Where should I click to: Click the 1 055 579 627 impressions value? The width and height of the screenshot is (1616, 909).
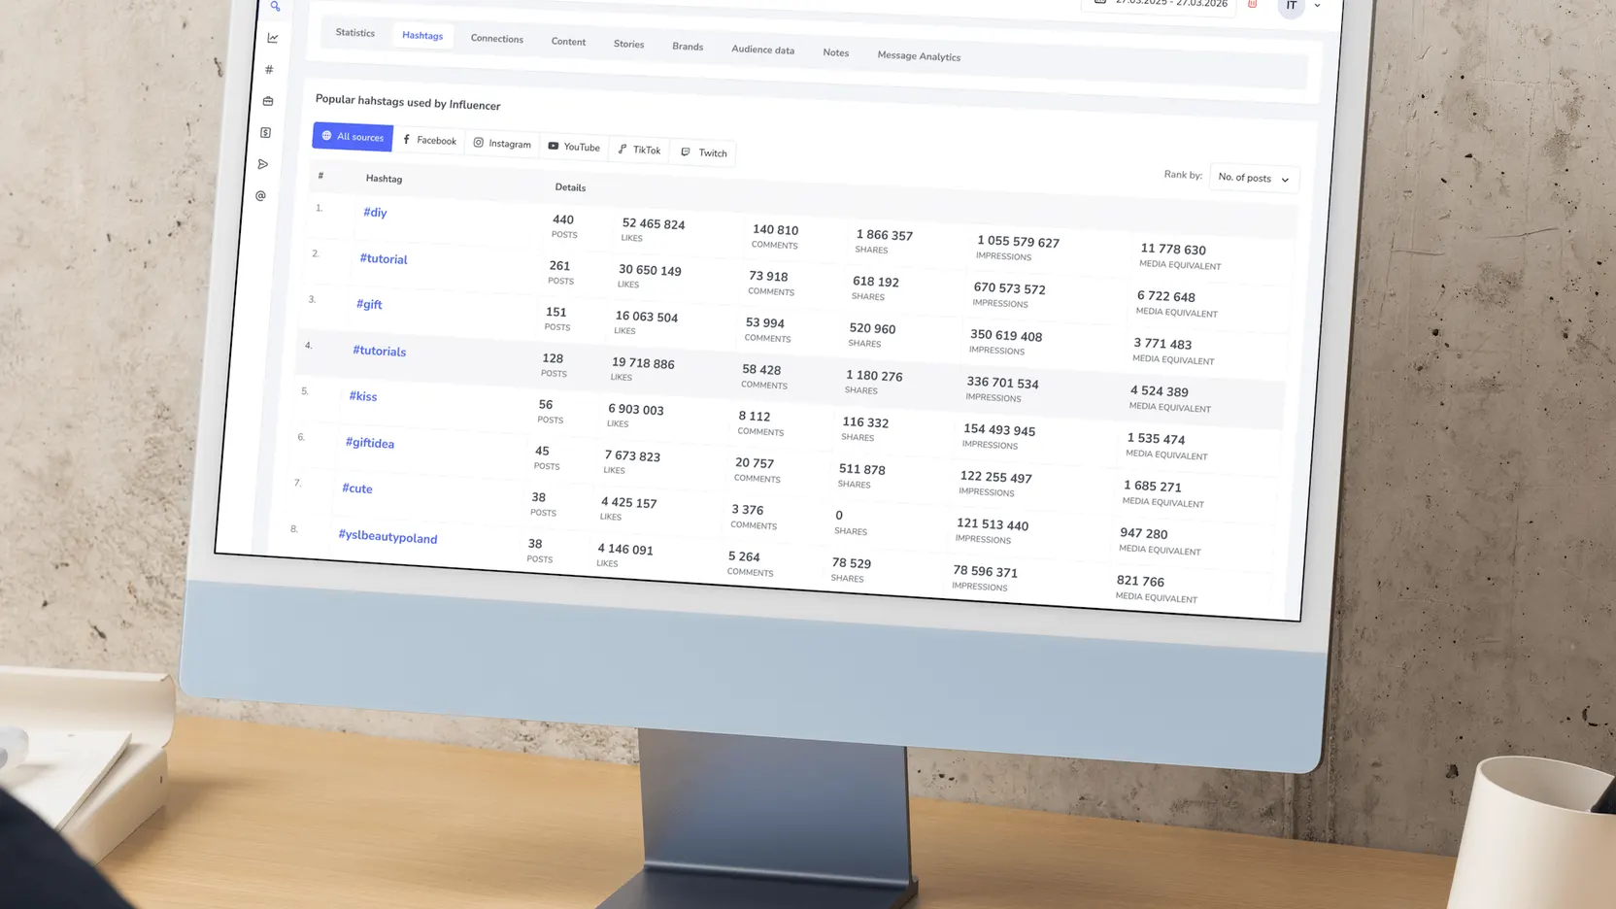click(1019, 241)
